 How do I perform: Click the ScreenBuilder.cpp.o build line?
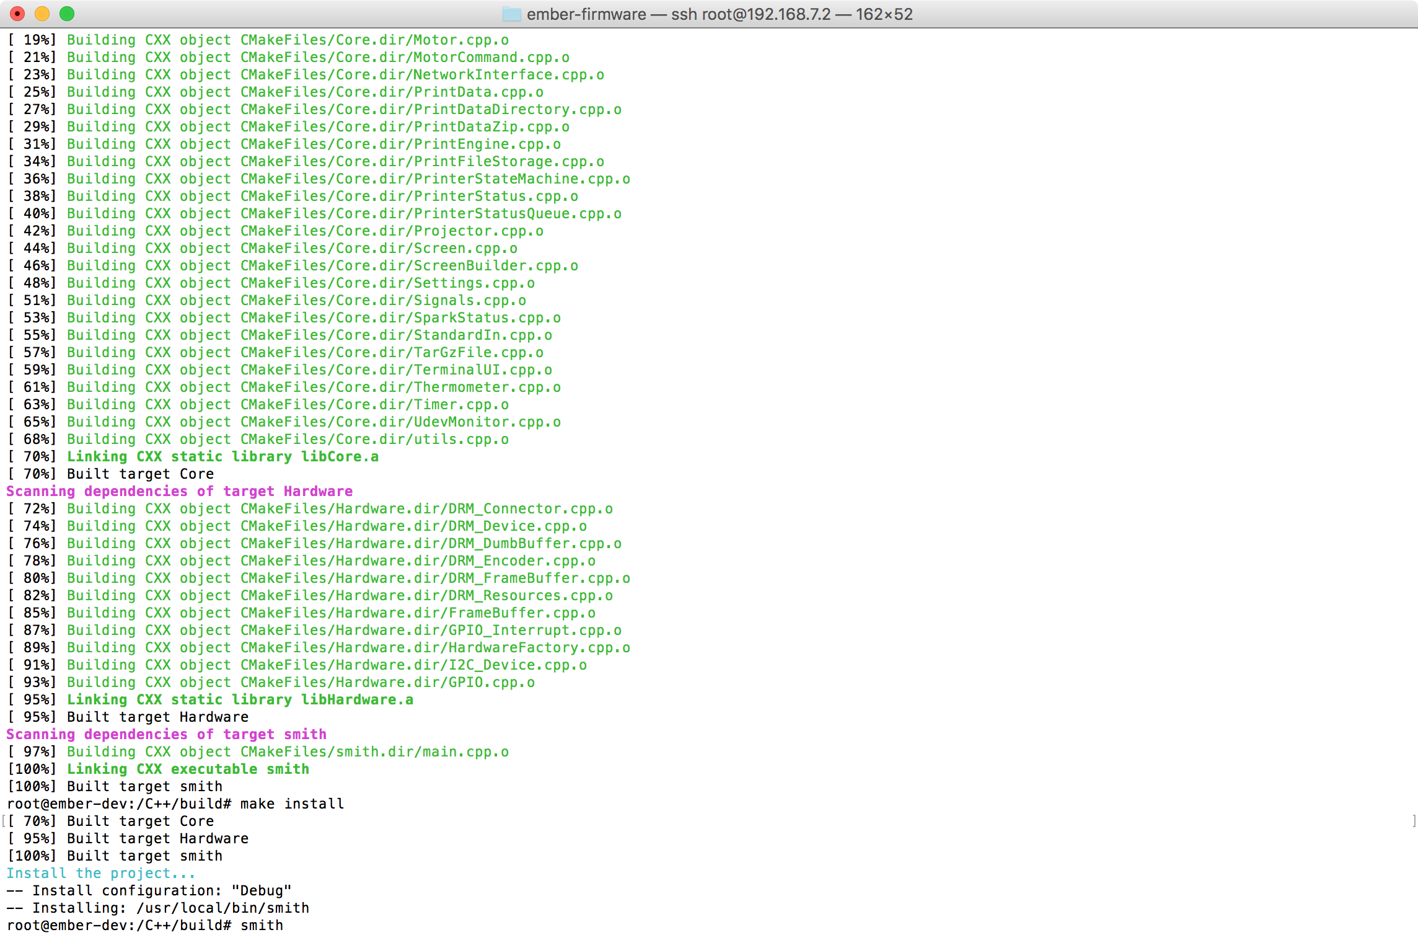coord(293,265)
